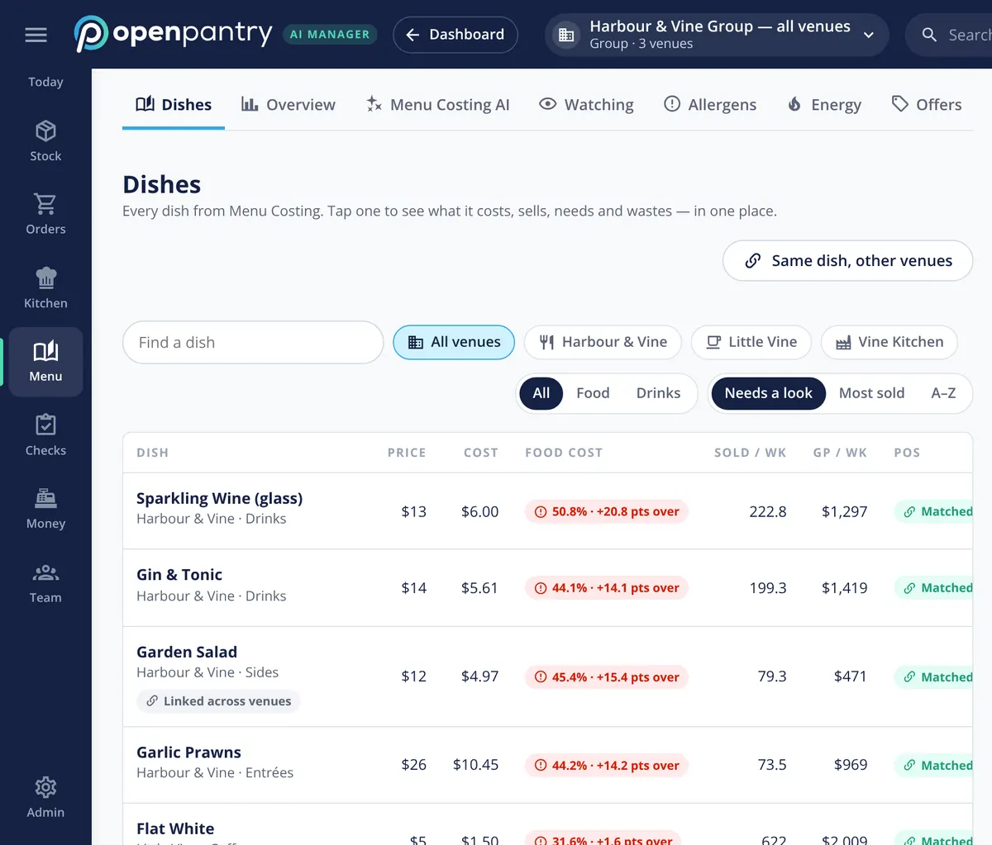This screenshot has width=992, height=845.
Task: Go back to Dashboard
Action: point(455,35)
